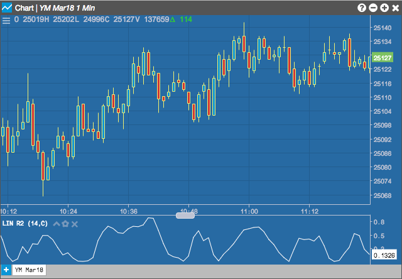Click the 25127 current price label

383,58
